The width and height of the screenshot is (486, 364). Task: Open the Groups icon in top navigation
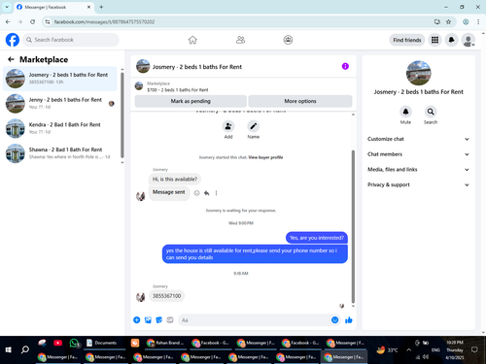(288, 40)
